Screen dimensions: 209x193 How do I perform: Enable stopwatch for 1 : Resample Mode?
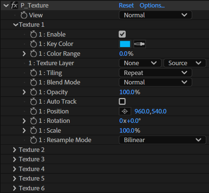pyautogui.click(x=33, y=140)
